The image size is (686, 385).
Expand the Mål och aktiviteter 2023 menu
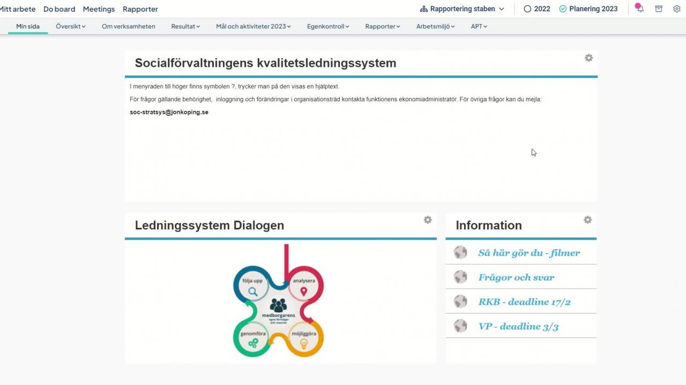pyautogui.click(x=253, y=26)
